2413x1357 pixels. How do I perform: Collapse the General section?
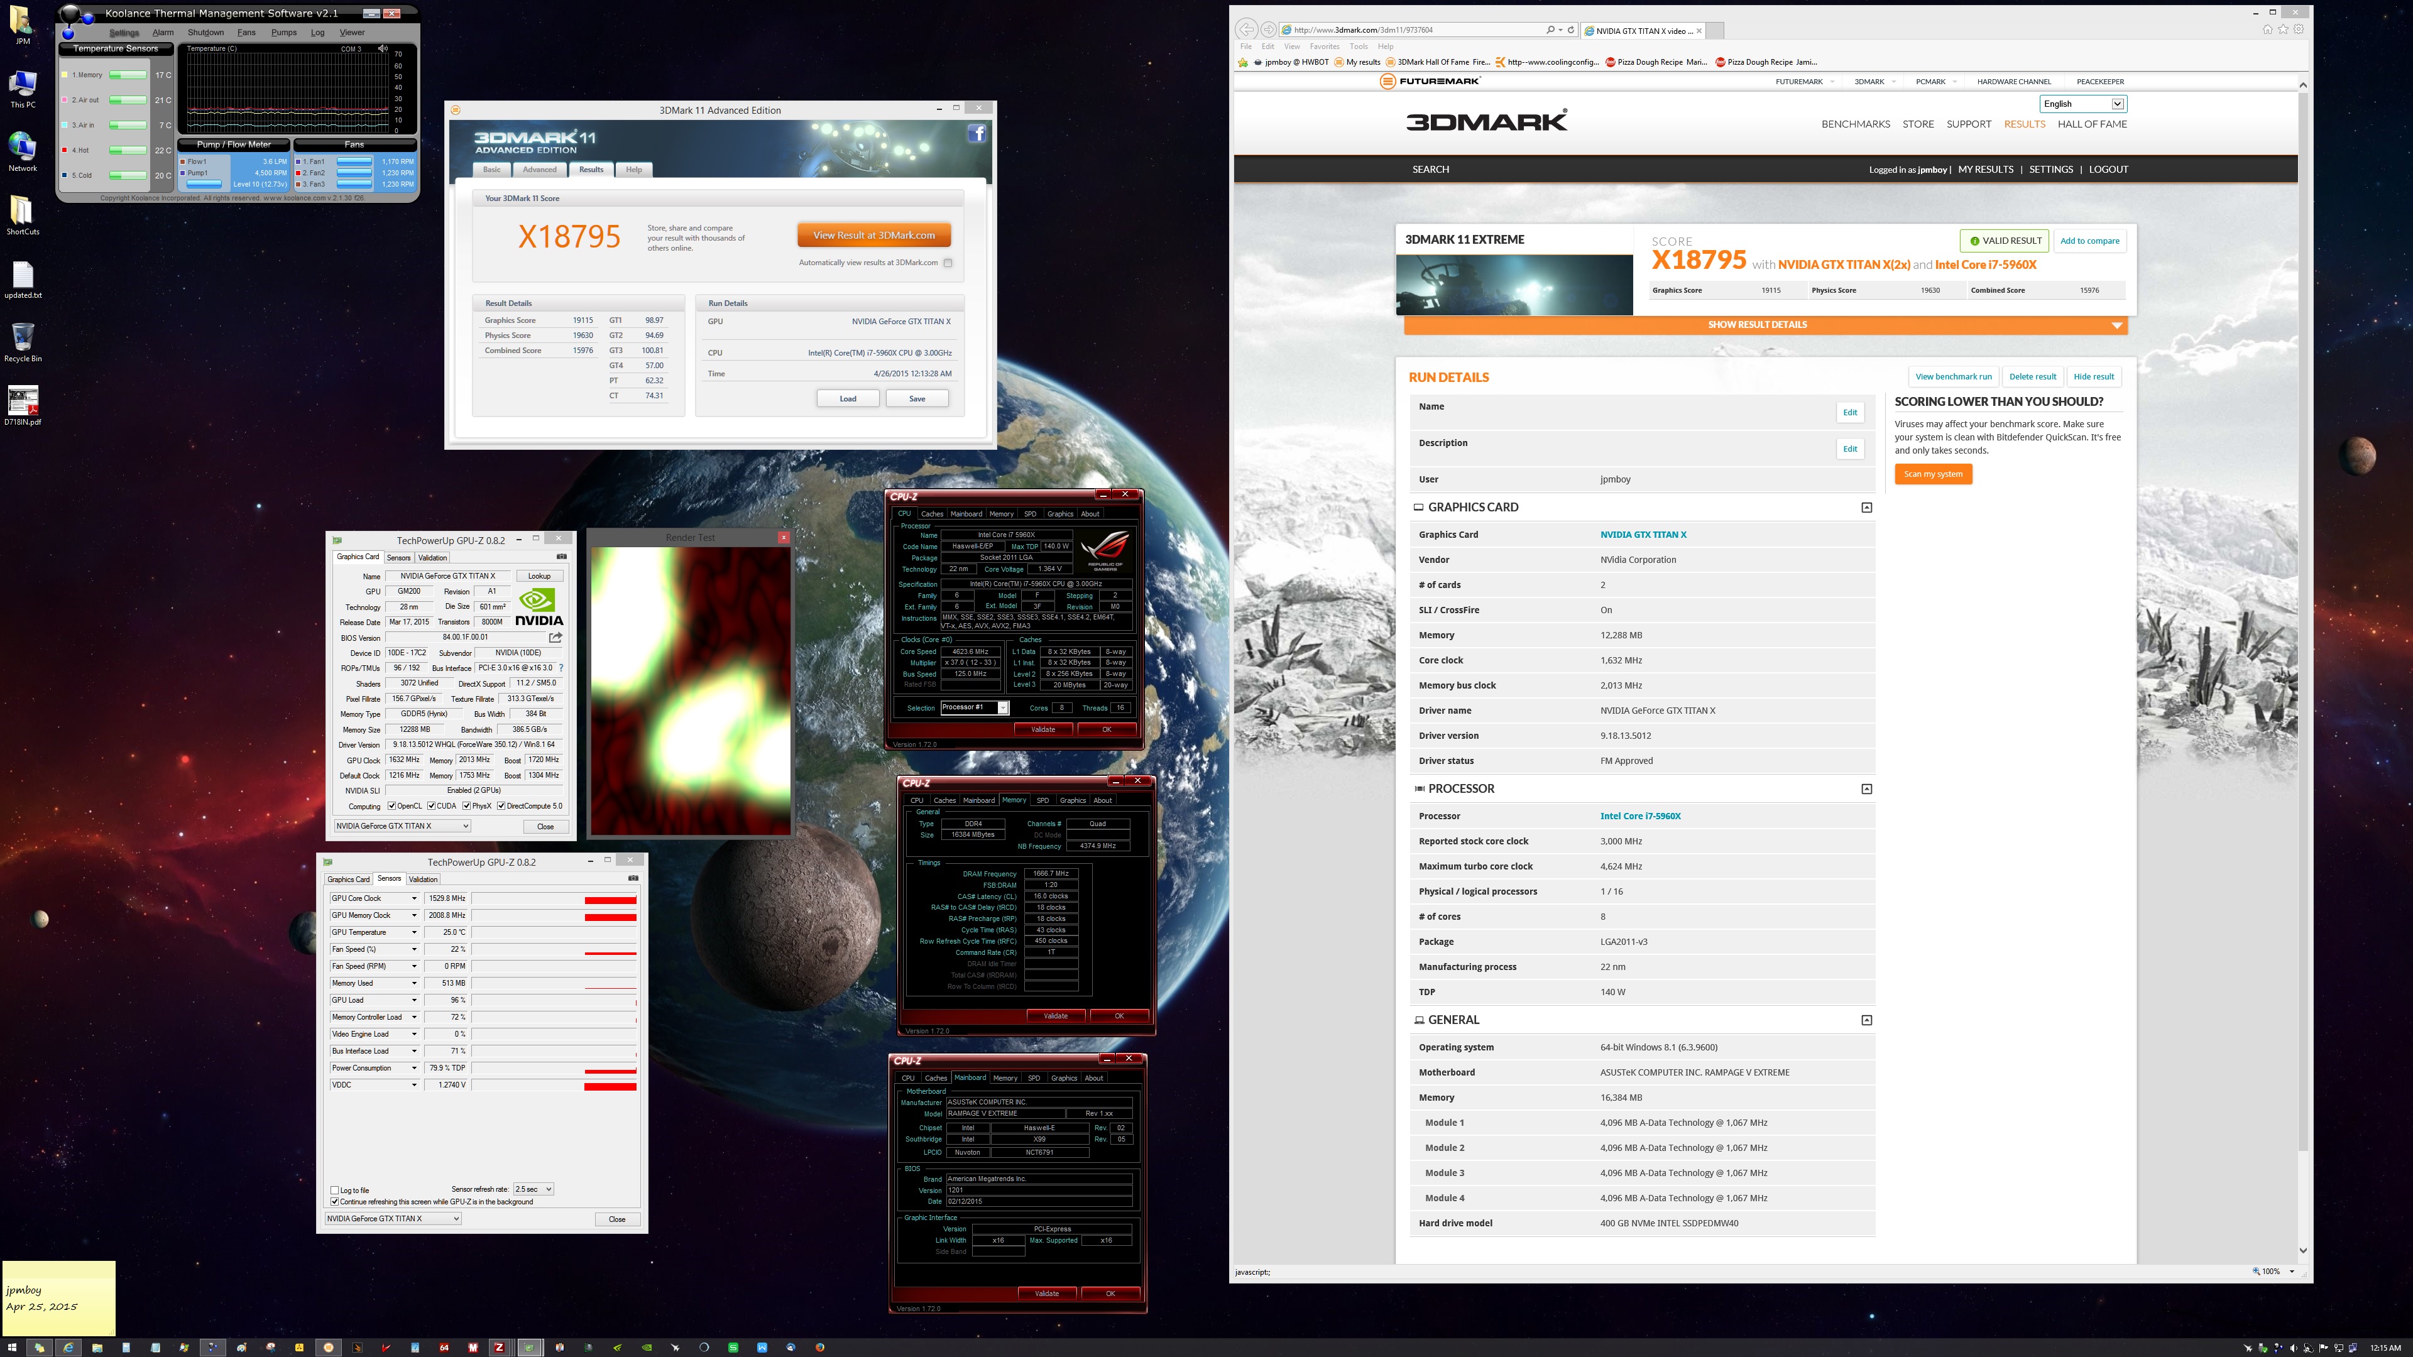[x=1866, y=1021]
